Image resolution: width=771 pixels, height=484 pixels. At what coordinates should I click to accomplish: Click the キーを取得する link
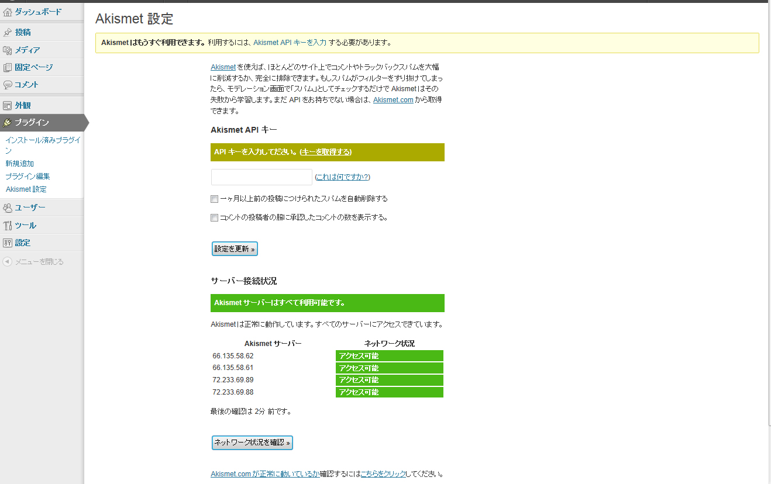326,152
